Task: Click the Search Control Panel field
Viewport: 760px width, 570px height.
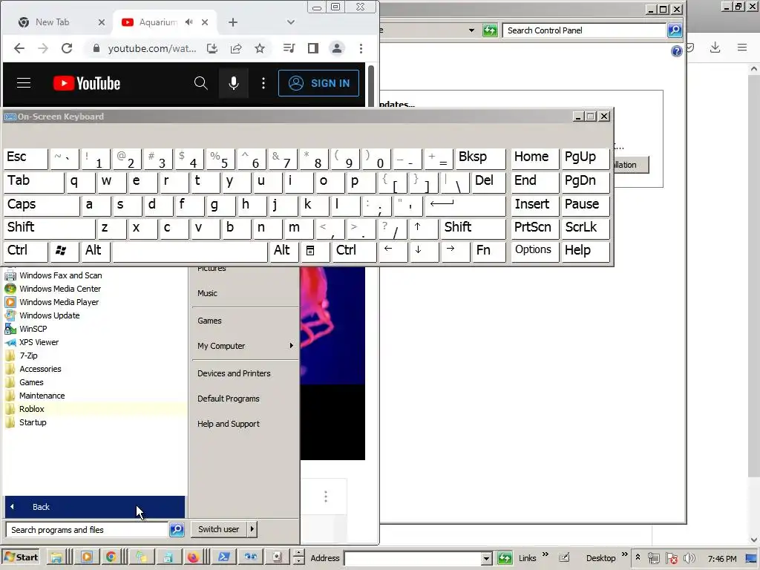Action: pyautogui.click(x=584, y=30)
